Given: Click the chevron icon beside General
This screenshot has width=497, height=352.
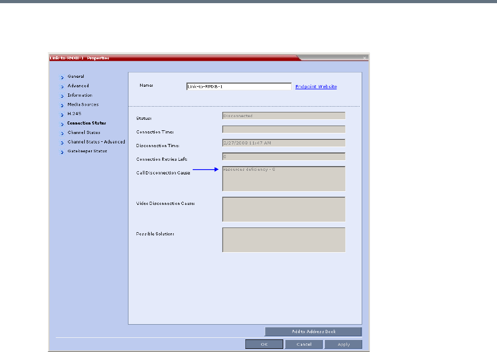Looking at the screenshot, I should (62, 77).
